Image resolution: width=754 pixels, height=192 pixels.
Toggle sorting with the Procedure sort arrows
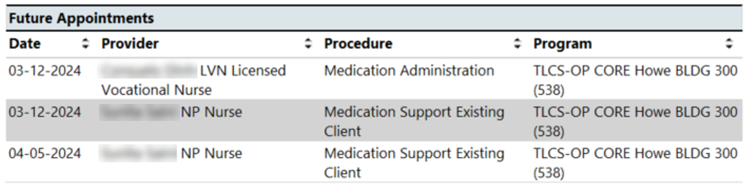point(518,44)
